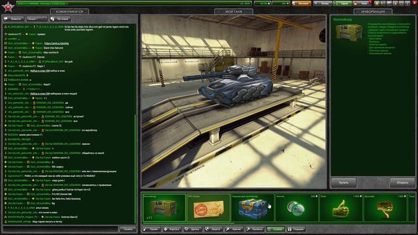The height and width of the screenshot is (235, 418).
Task: Select the PRO Battle pass item card
Action: [208, 208]
